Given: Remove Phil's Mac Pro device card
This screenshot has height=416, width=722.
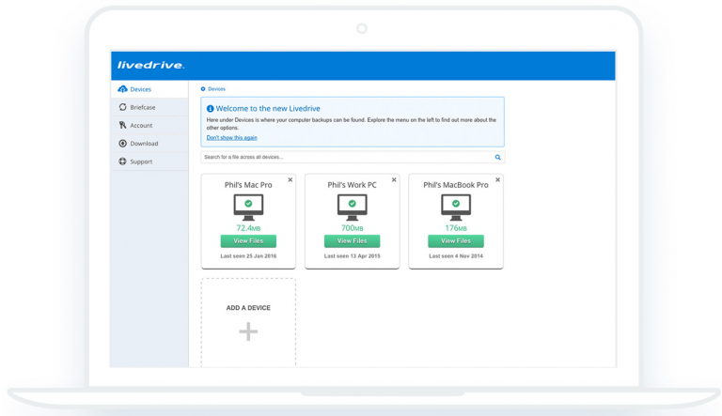Looking at the screenshot, I should (290, 180).
